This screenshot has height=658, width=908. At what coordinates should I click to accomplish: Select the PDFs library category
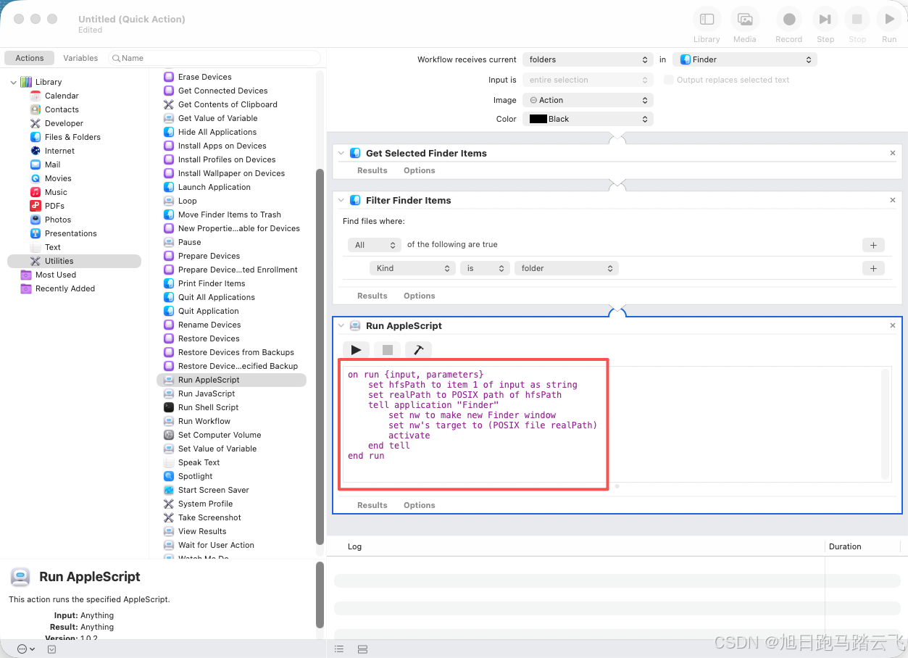click(54, 206)
